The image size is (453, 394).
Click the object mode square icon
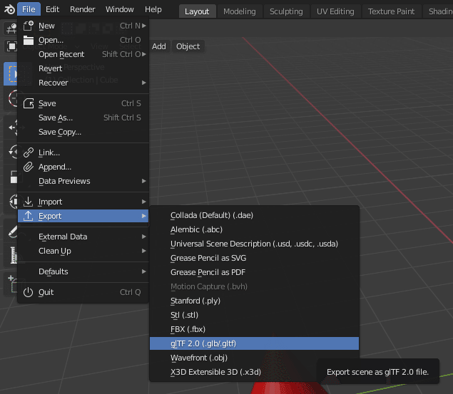tap(11, 46)
